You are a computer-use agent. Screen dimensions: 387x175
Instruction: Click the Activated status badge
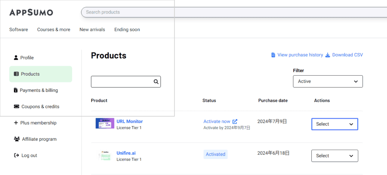215,154
